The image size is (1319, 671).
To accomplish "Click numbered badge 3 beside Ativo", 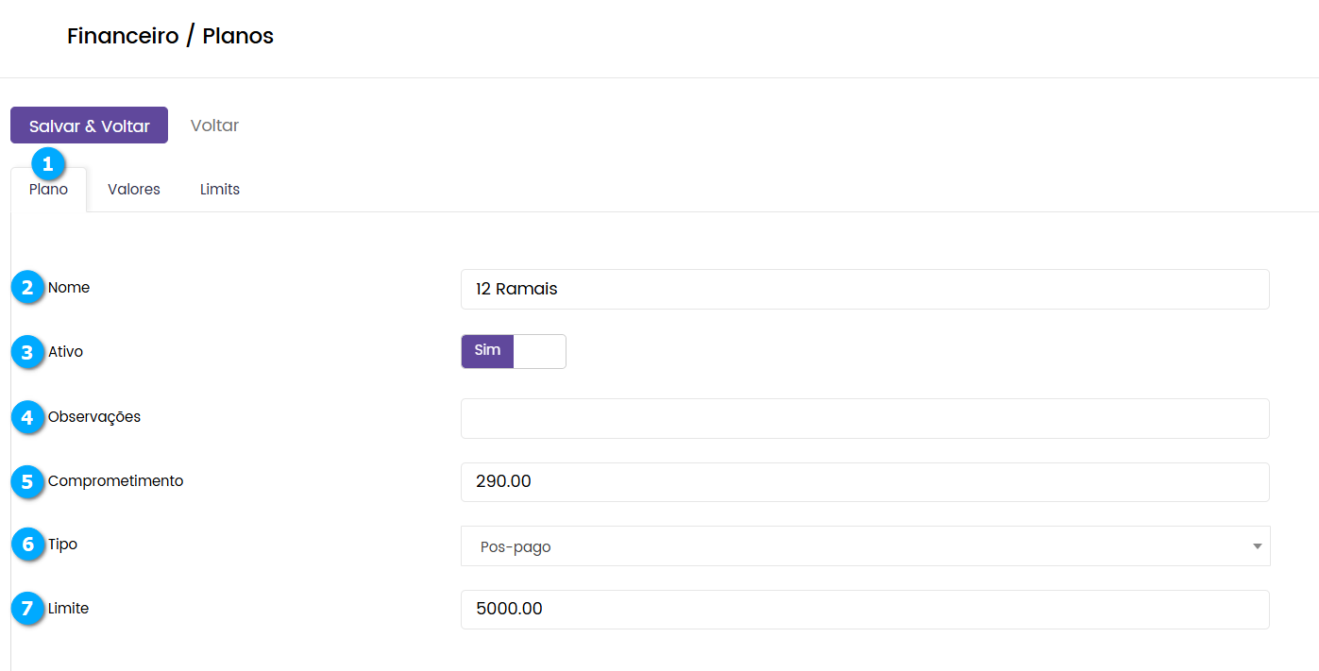I will click(28, 352).
